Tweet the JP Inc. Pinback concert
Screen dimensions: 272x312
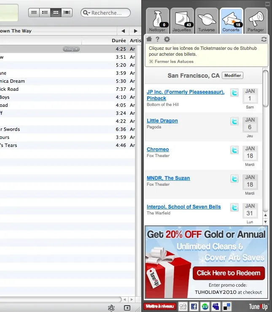coord(234,92)
